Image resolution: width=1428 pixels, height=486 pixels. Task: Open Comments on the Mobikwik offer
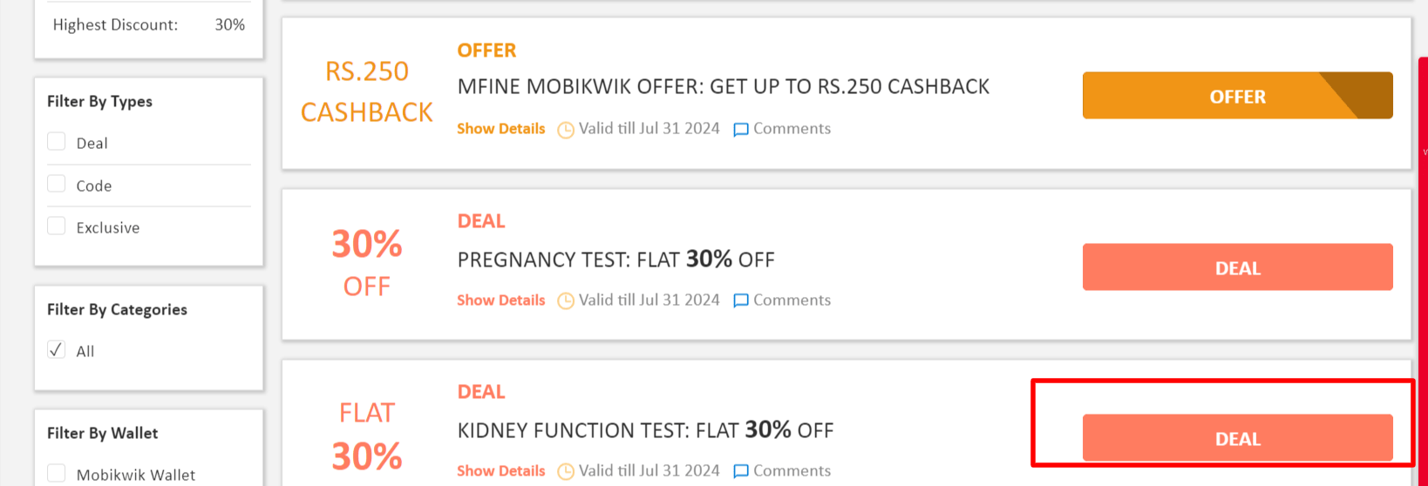[792, 129]
